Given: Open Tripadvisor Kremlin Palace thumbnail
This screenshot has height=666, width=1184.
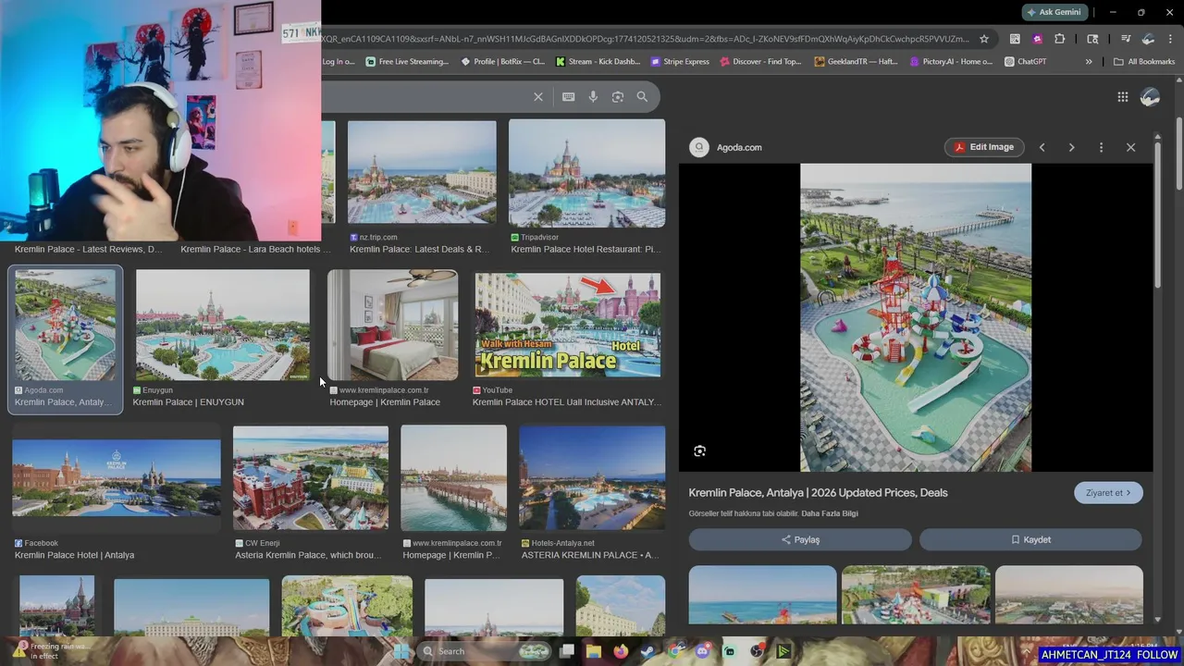Looking at the screenshot, I should pos(586,173).
